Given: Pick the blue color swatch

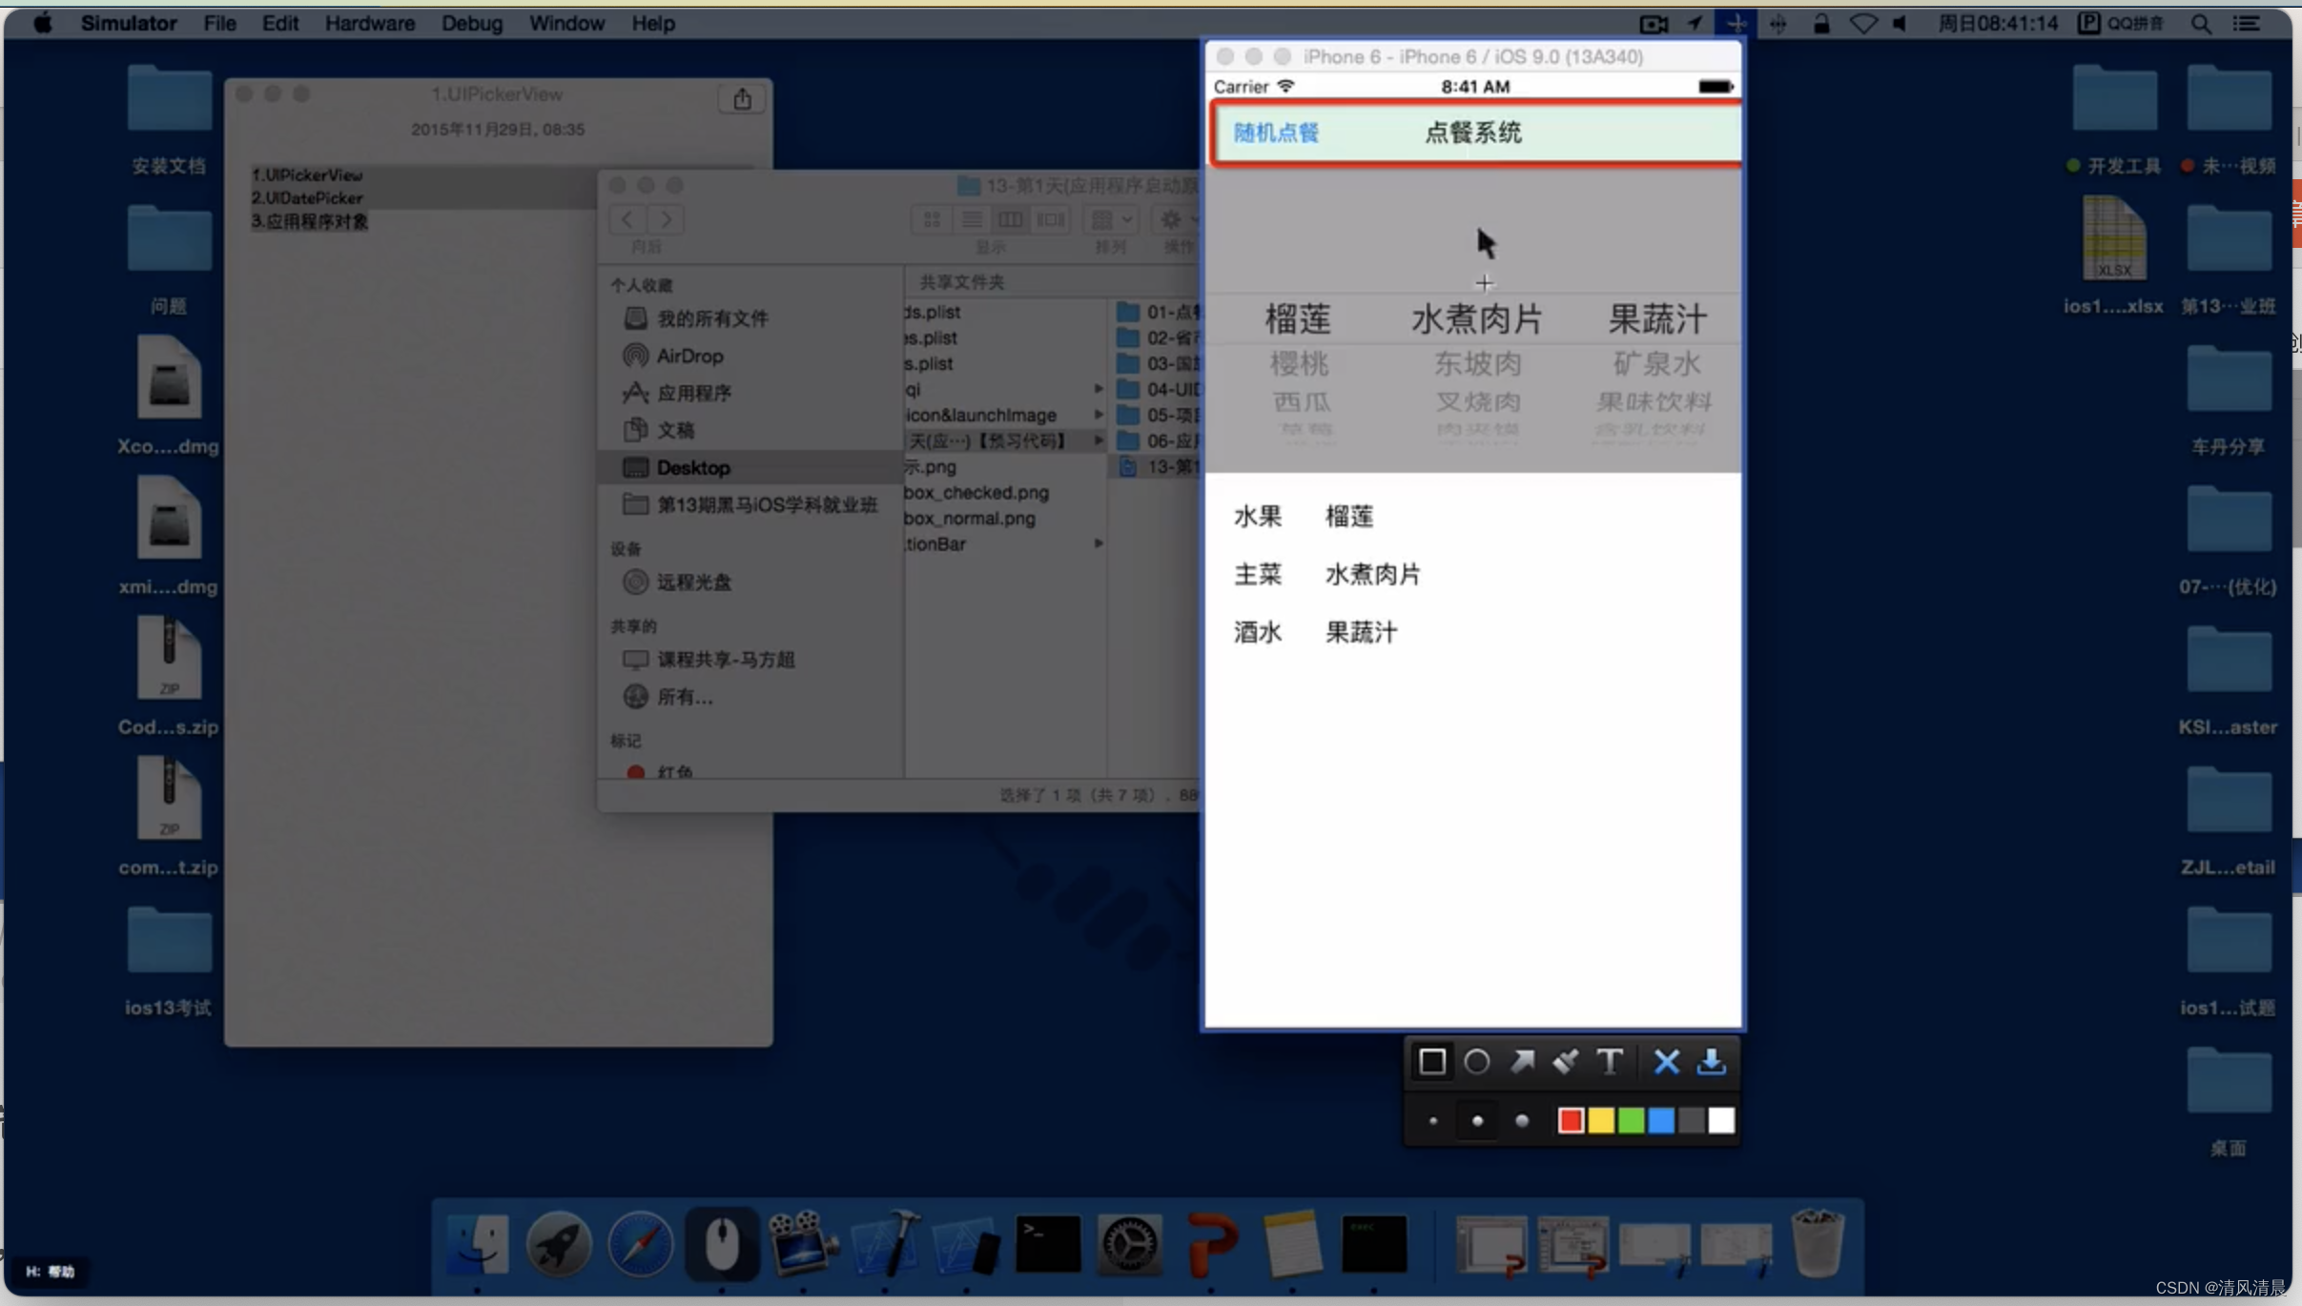Looking at the screenshot, I should [1661, 1120].
